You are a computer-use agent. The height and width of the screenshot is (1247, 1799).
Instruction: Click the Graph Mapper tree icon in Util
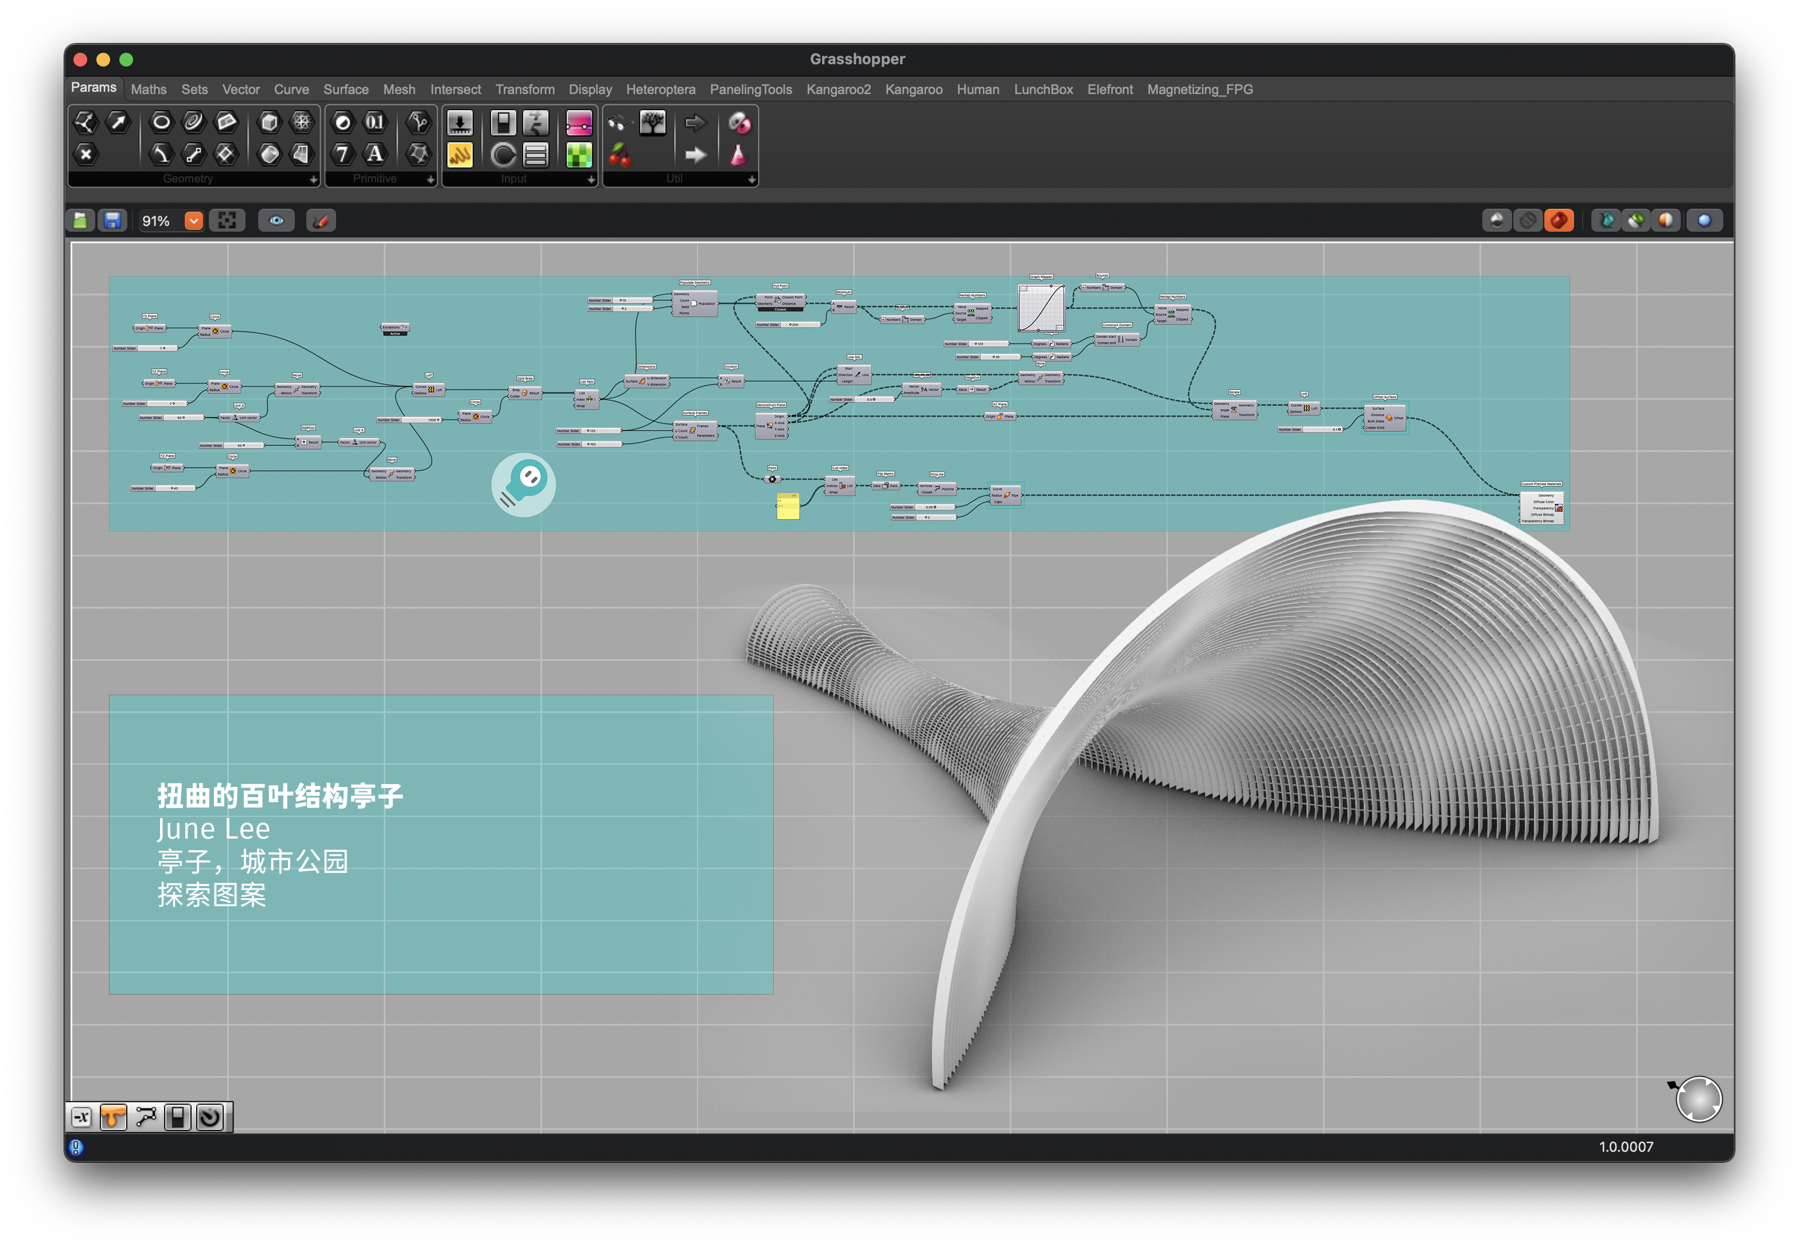pos(652,122)
